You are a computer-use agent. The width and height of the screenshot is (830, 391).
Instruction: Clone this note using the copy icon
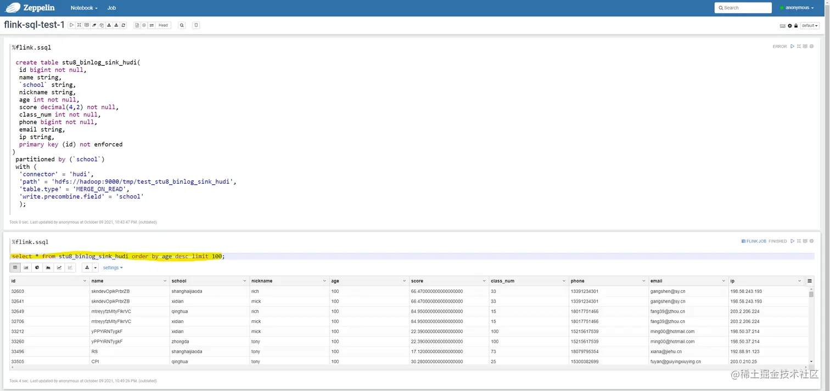pyautogui.click(x=102, y=25)
